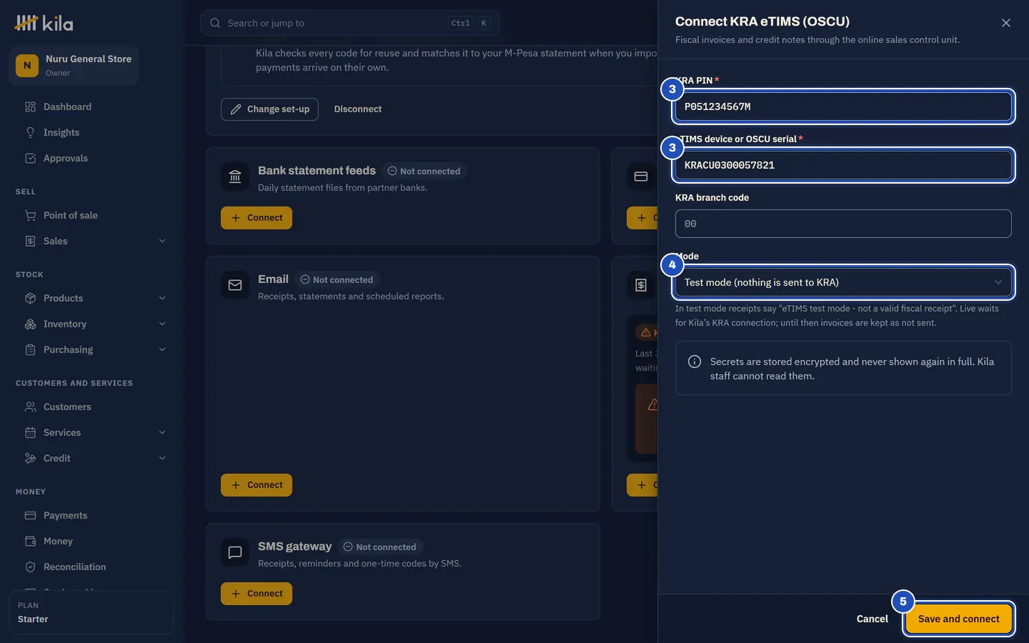The width and height of the screenshot is (1029, 643).
Task: Click the Payments card icon
Action: [30, 515]
